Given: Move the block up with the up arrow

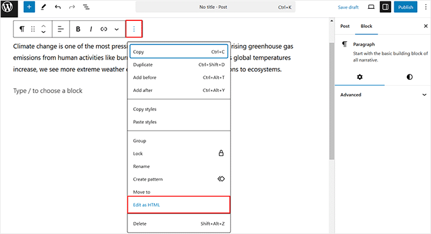Looking at the screenshot, I should [x=44, y=26].
